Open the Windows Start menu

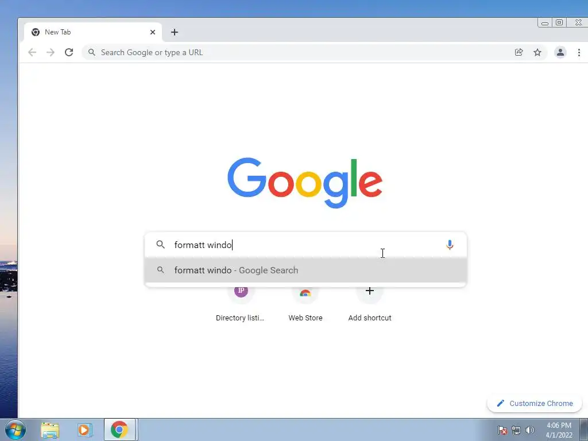click(x=16, y=430)
